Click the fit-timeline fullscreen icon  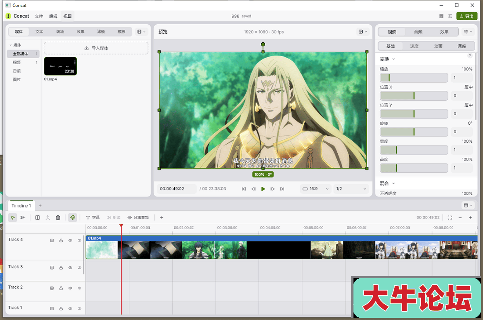(450, 218)
